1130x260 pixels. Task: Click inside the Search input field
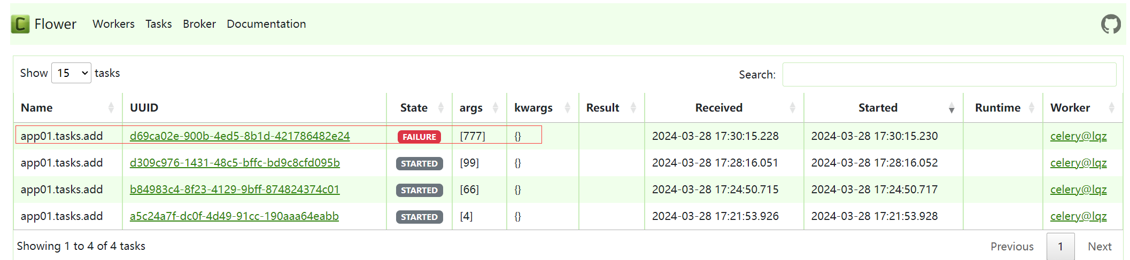pos(949,75)
